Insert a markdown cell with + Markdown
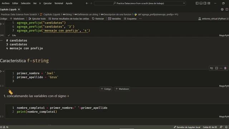229x129 pixels. pos(122,89)
